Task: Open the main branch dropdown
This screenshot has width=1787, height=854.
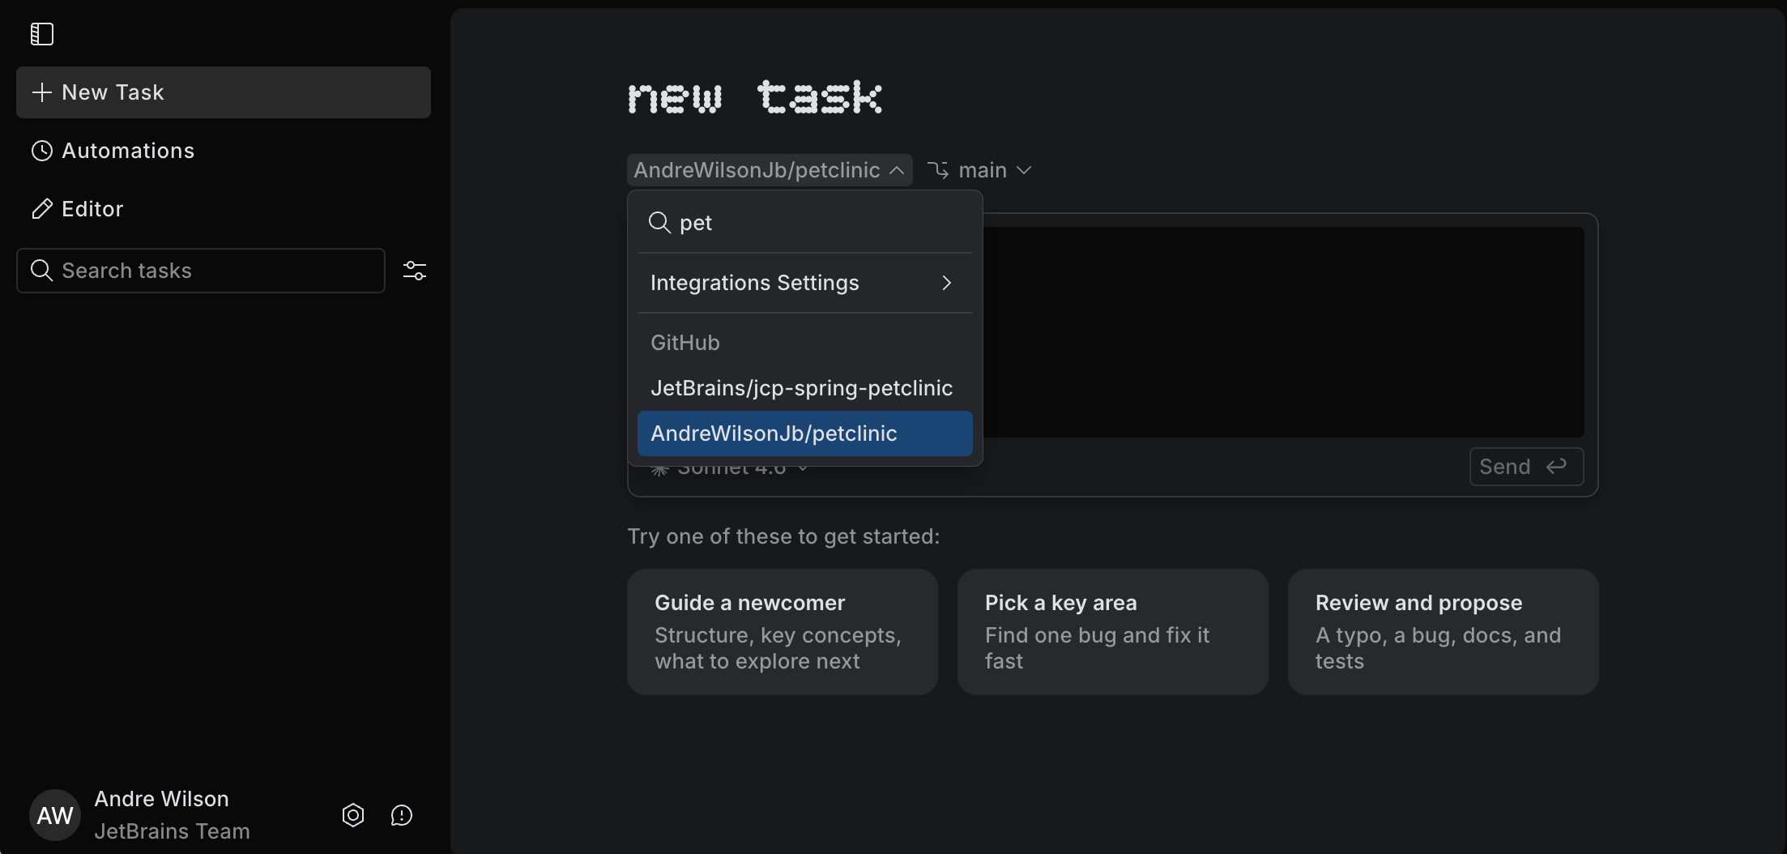Action: click(979, 170)
